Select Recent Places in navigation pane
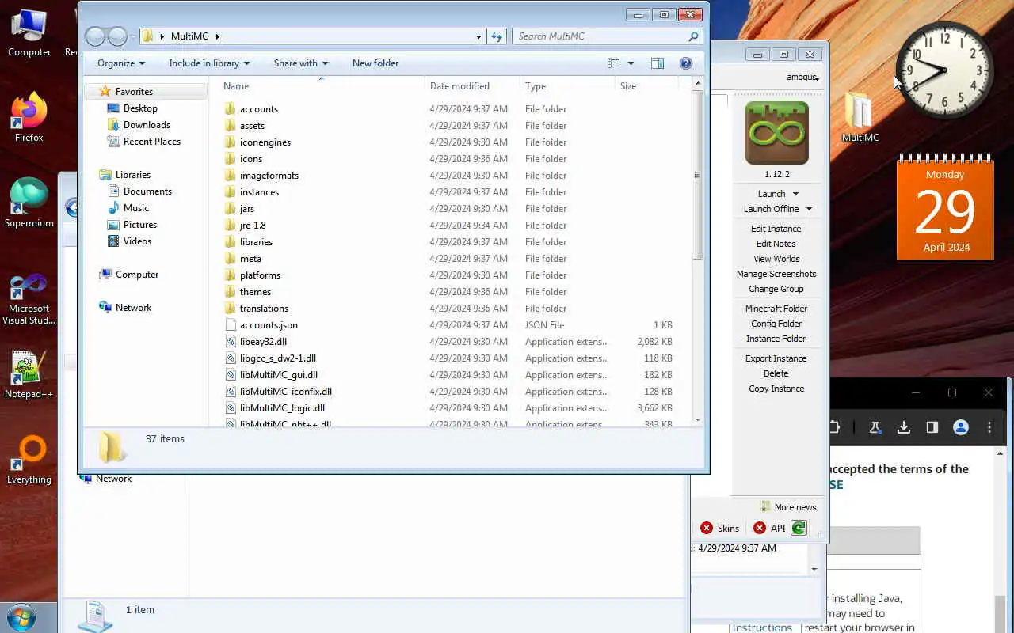Screen dimensions: 1014x633 tap(143, 142)
